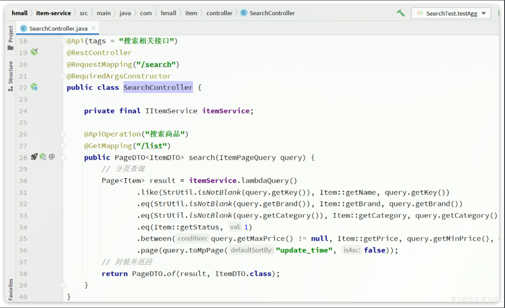This screenshot has width=505, height=308.
Task: Click the java breadcrumb
Action: 125,13
